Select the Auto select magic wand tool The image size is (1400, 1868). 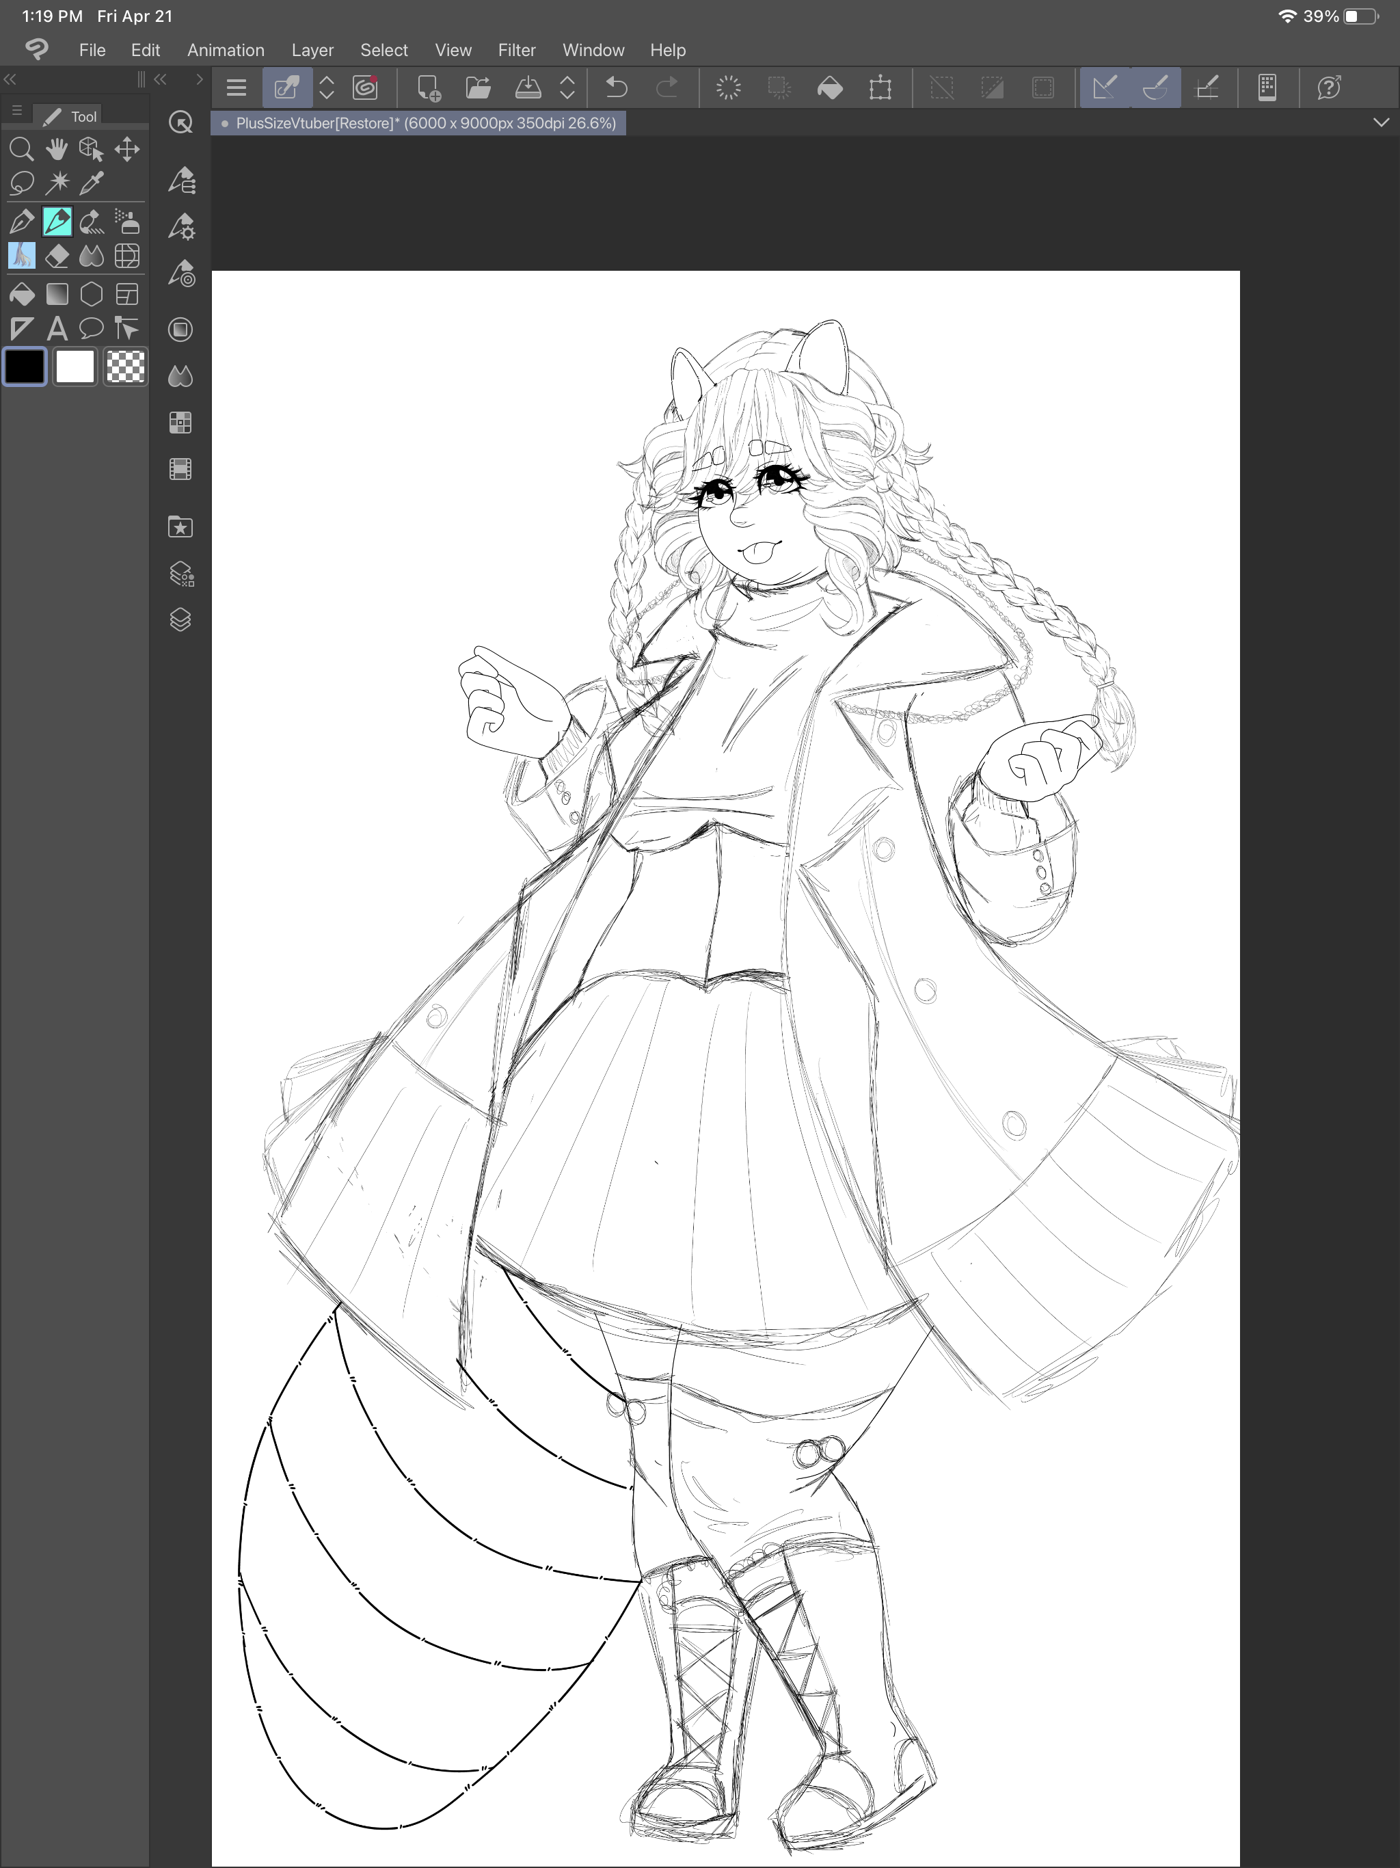tap(57, 183)
